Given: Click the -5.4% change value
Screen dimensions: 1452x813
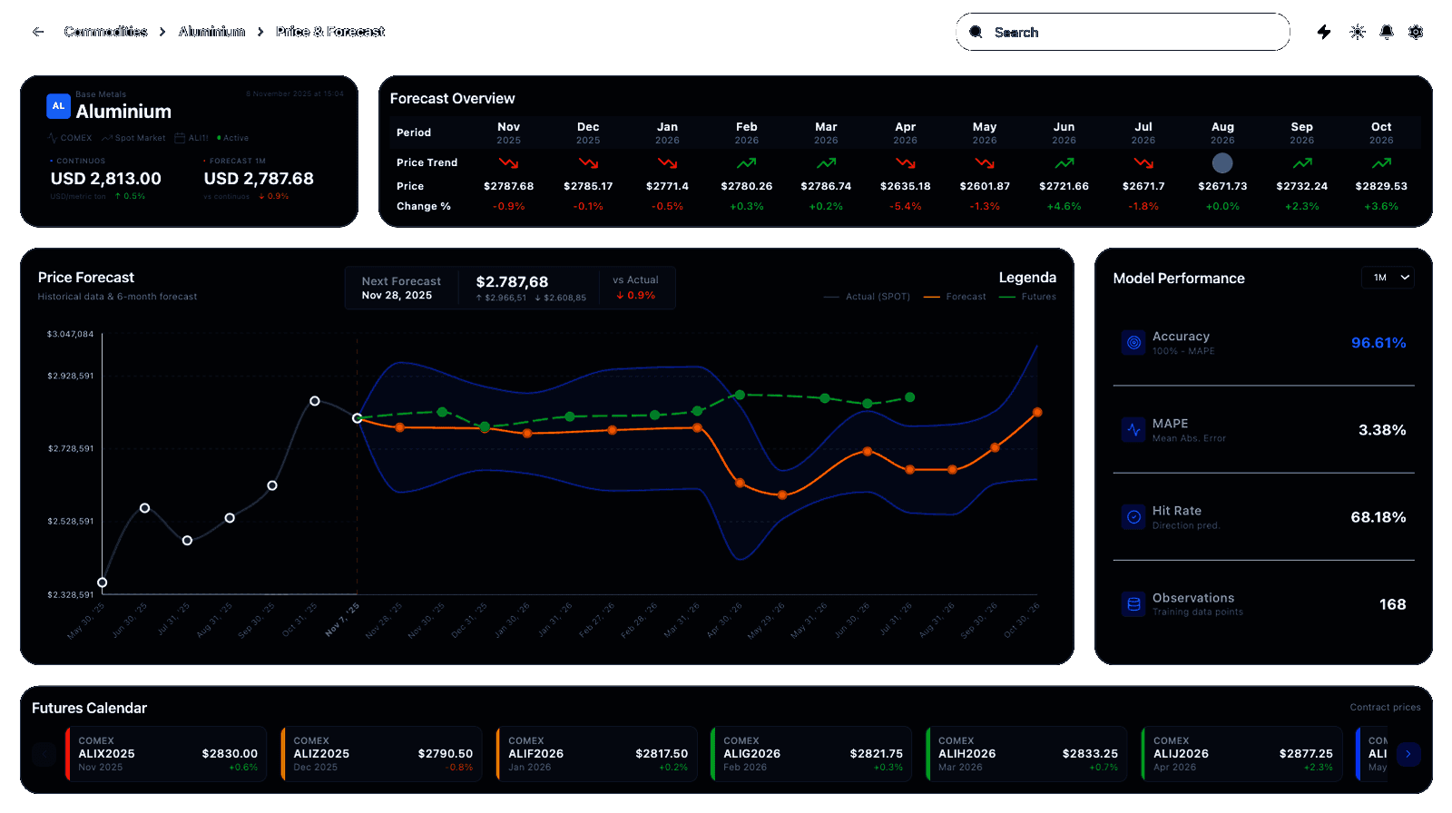Looking at the screenshot, I should pyautogui.click(x=906, y=207).
